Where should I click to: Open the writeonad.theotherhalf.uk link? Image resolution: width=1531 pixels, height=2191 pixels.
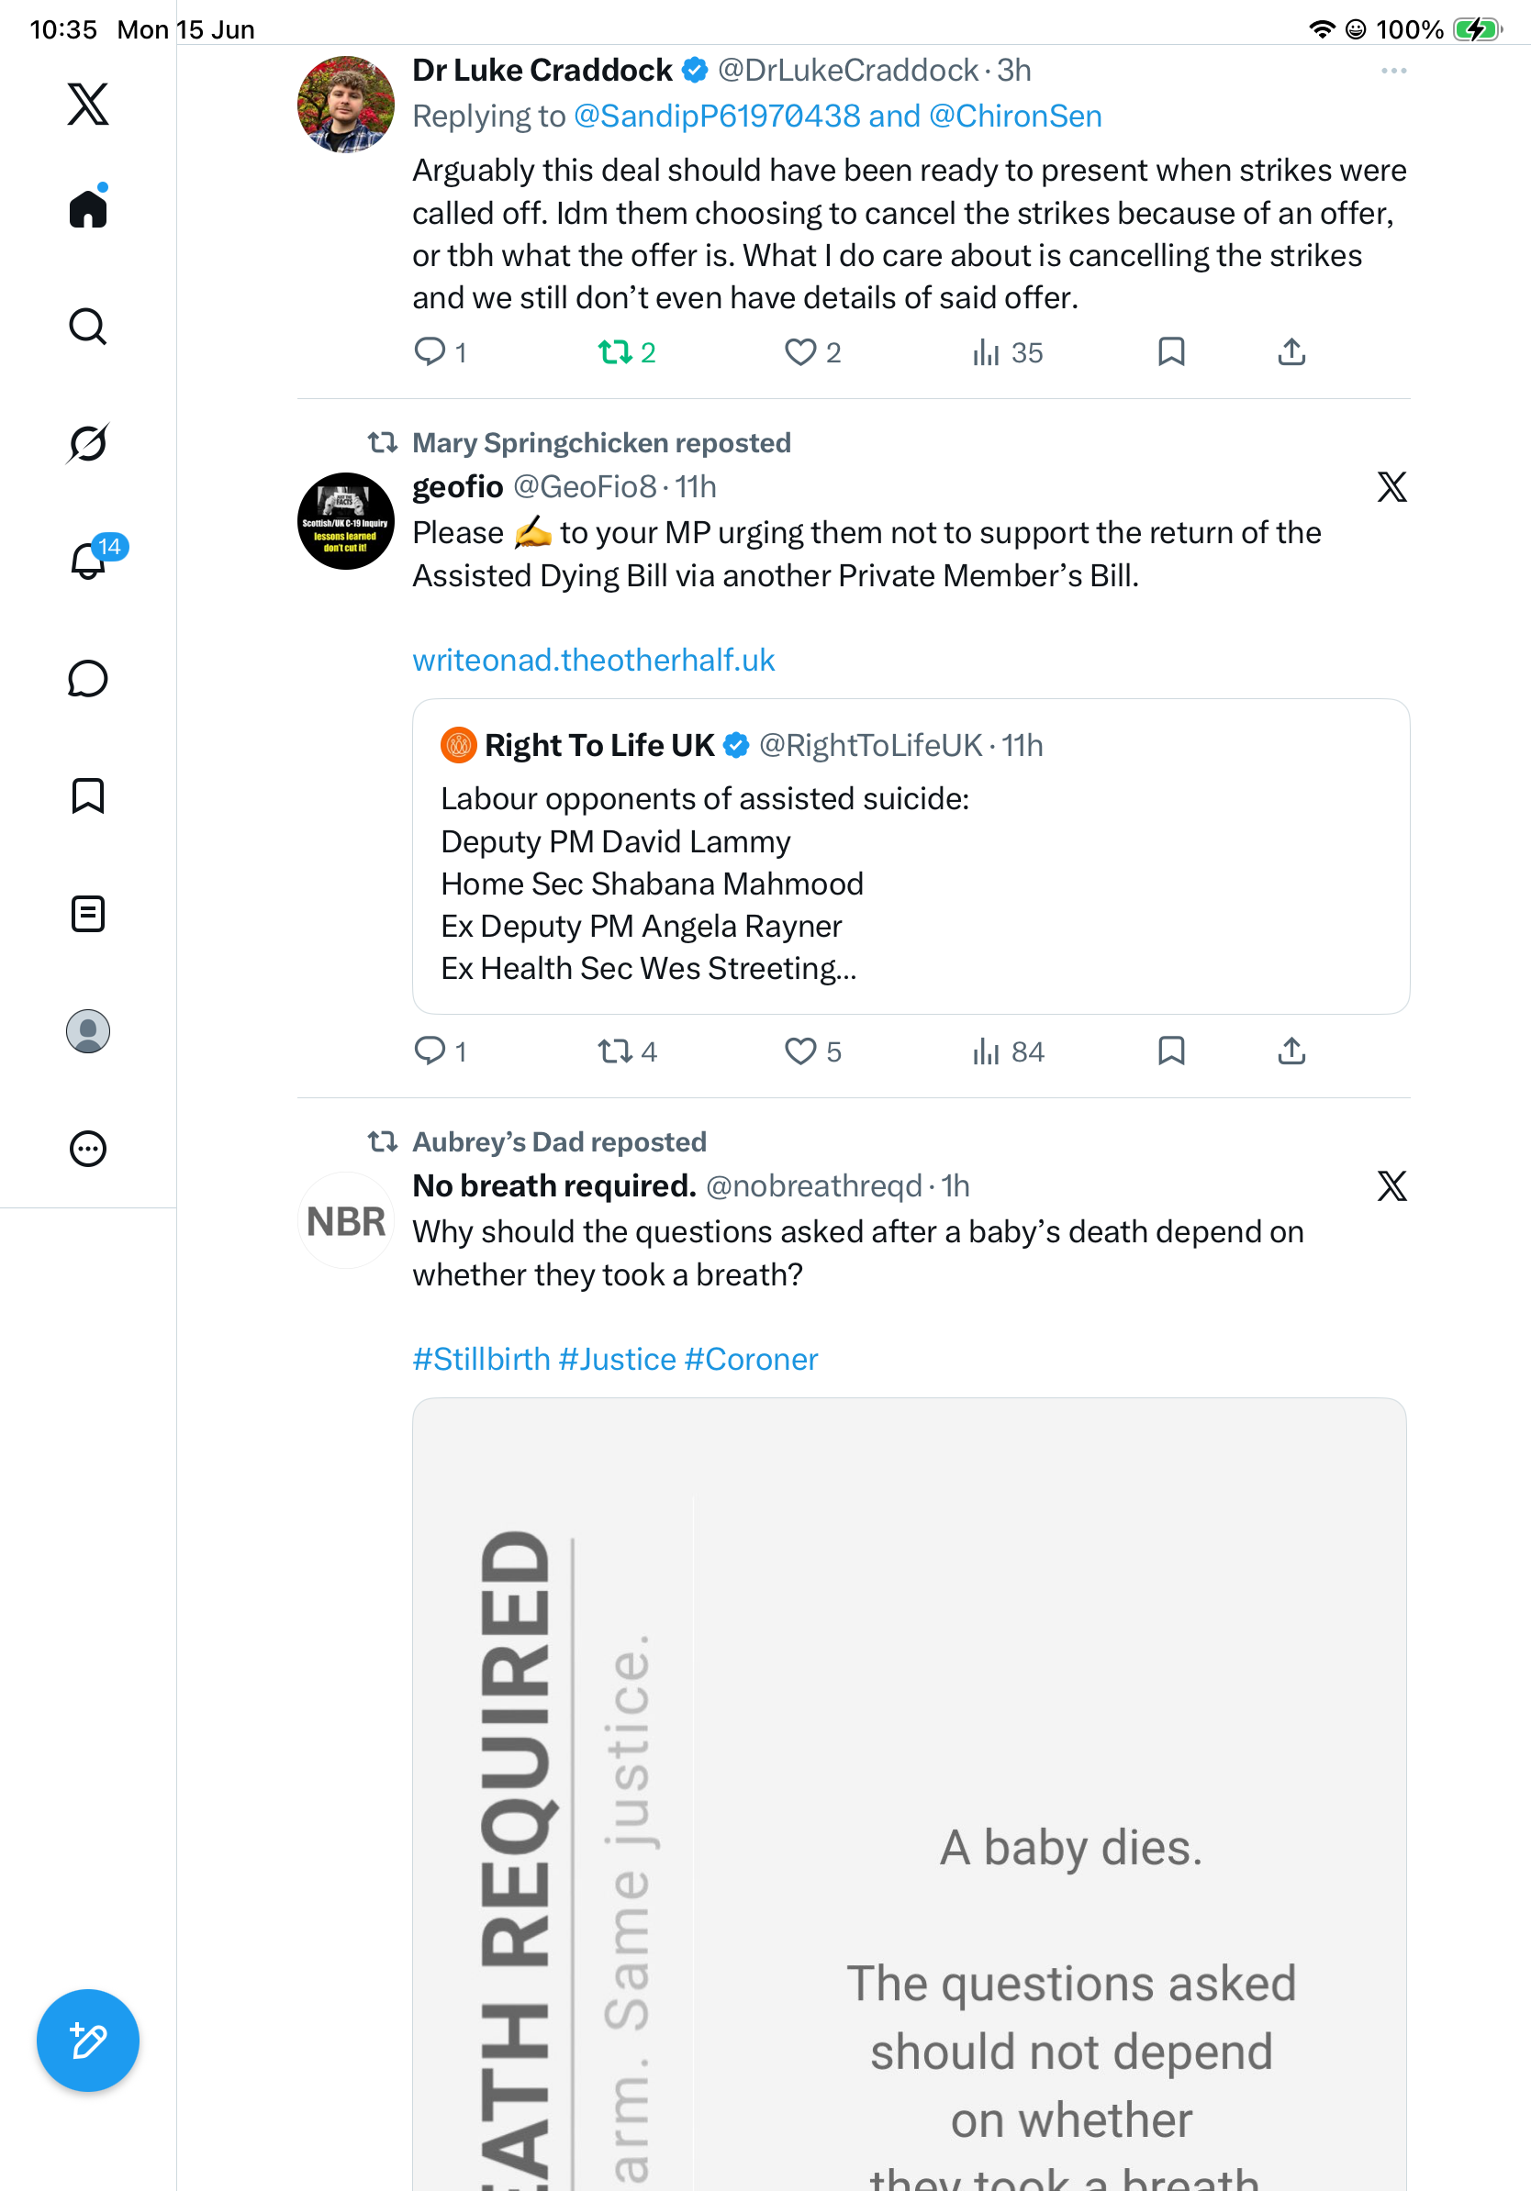(x=593, y=660)
